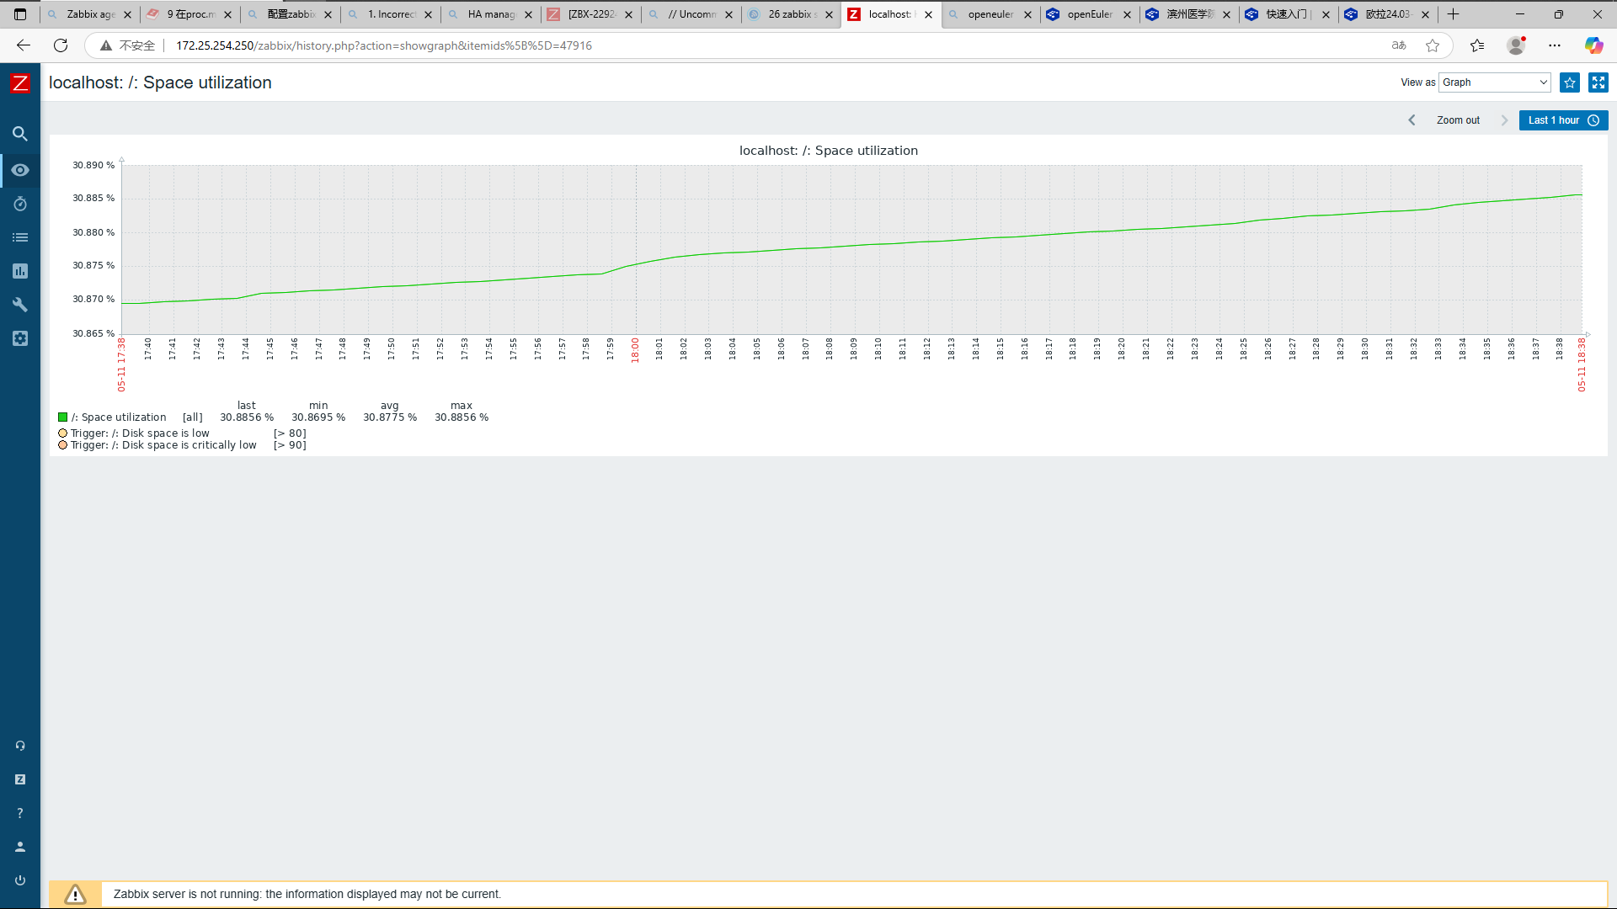Image resolution: width=1617 pixels, height=909 pixels.
Task: Click Zoom out button
Action: click(1458, 120)
